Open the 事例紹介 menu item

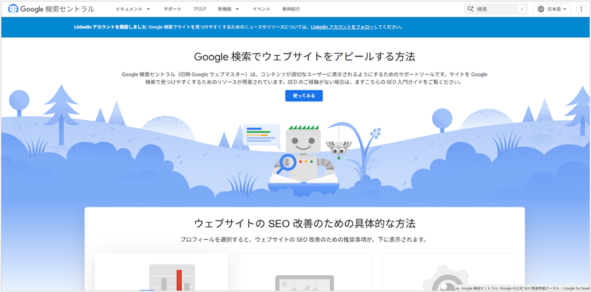tap(291, 9)
